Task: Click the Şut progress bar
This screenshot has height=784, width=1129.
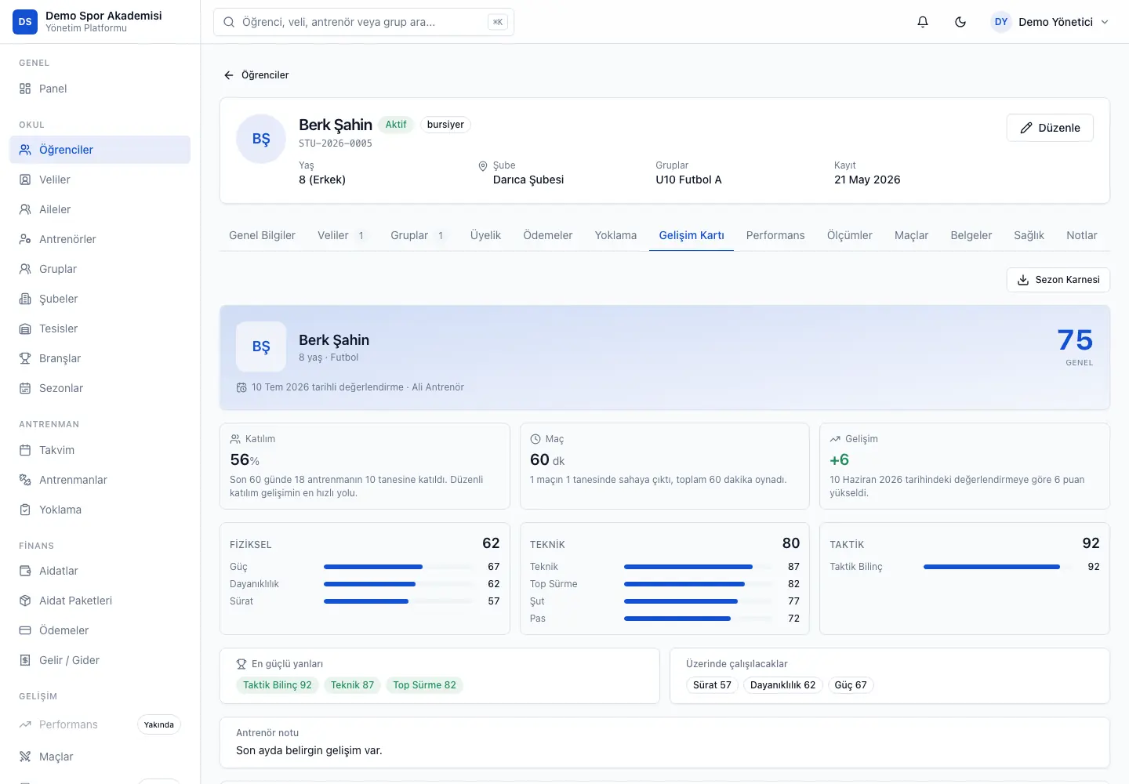Action: [699, 601]
